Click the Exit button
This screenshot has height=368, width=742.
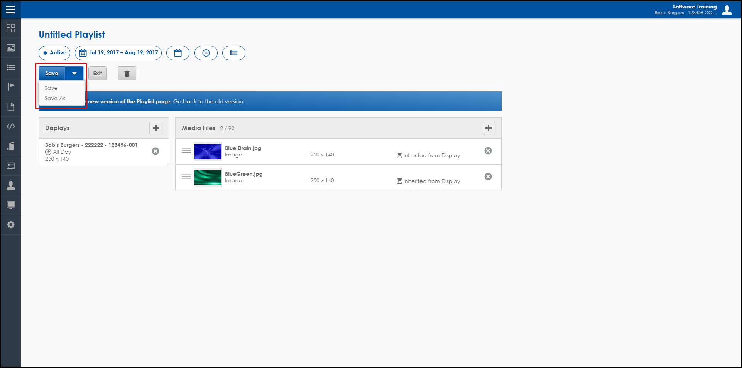point(98,73)
